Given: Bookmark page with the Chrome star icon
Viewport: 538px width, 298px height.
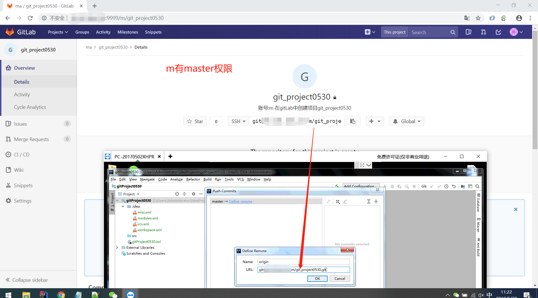Looking at the screenshot, I should (478, 18).
